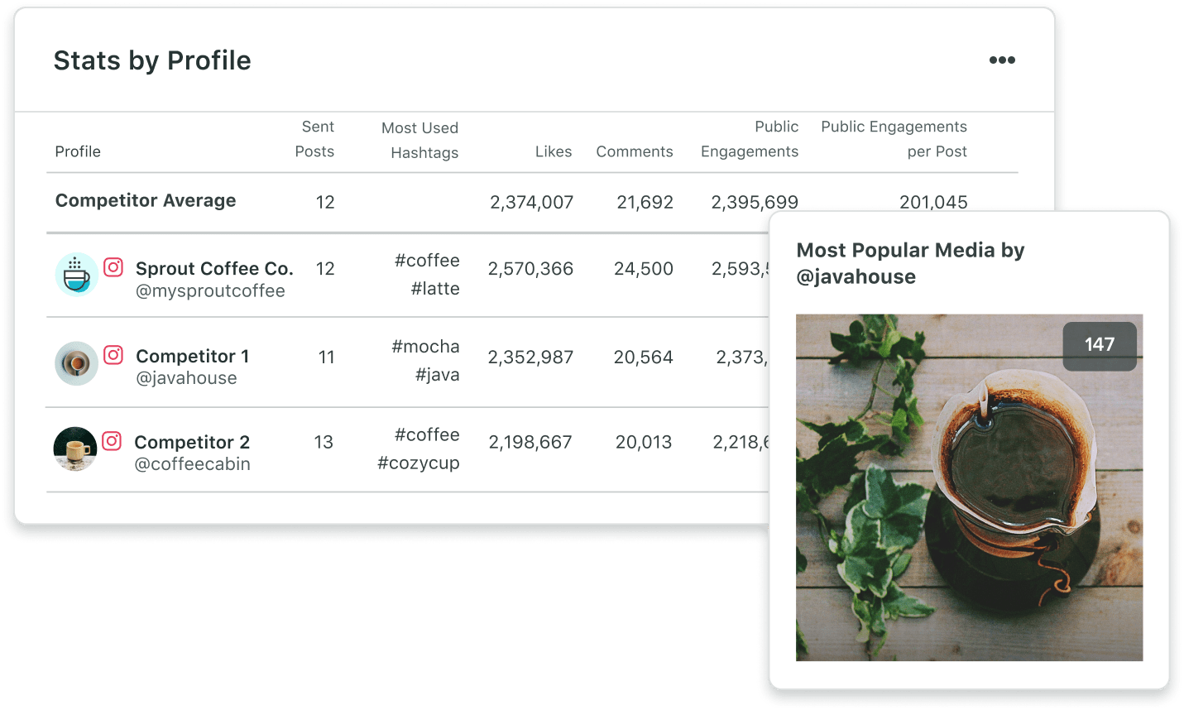The image size is (1184, 710).
Task: Click the 147 engagement count badge
Action: coord(1100,345)
